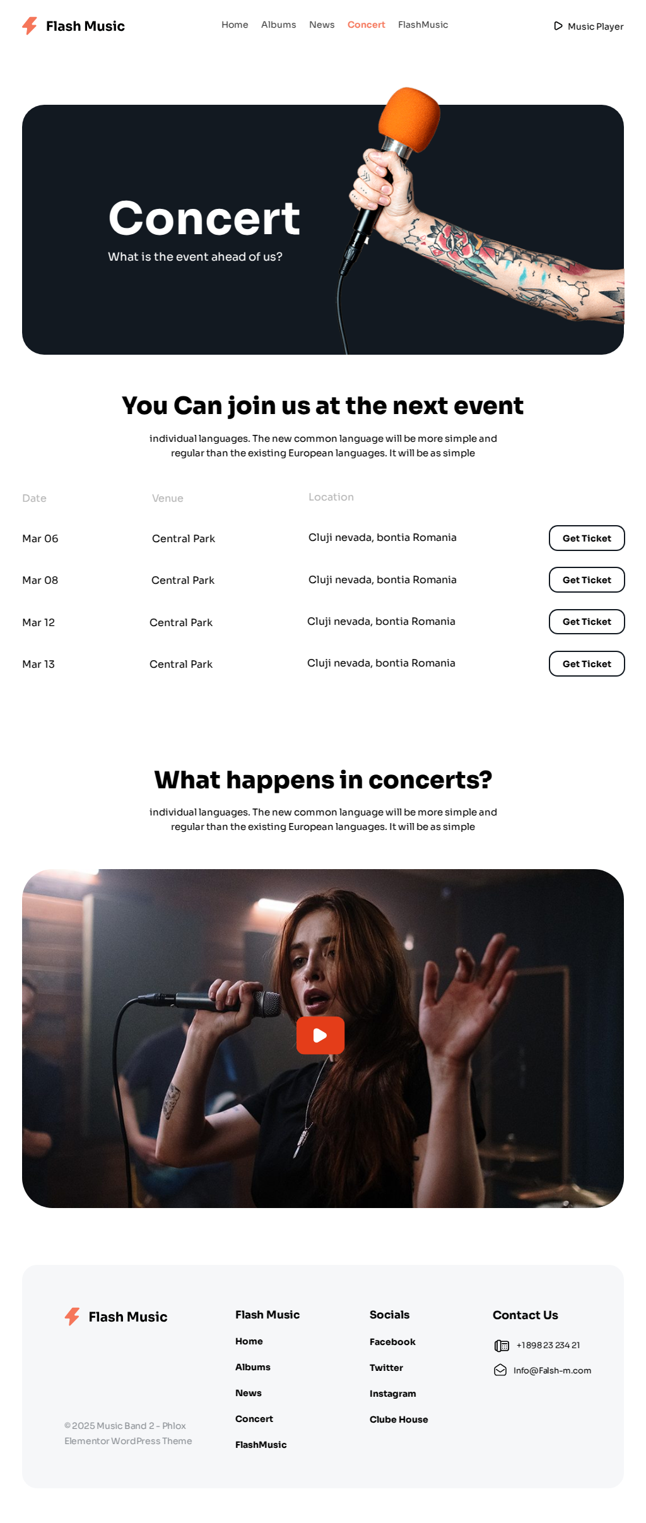Open the Facebook link in Socials
Screen dimensions: 646x1523
(x=392, y=1342)
